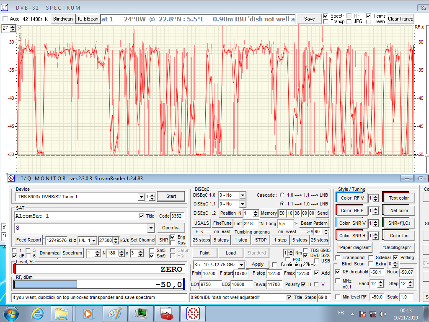This screenshot has height=322, width=429.
Task: Enable the Continuing 22kHz checkbox
Action: 274,265
